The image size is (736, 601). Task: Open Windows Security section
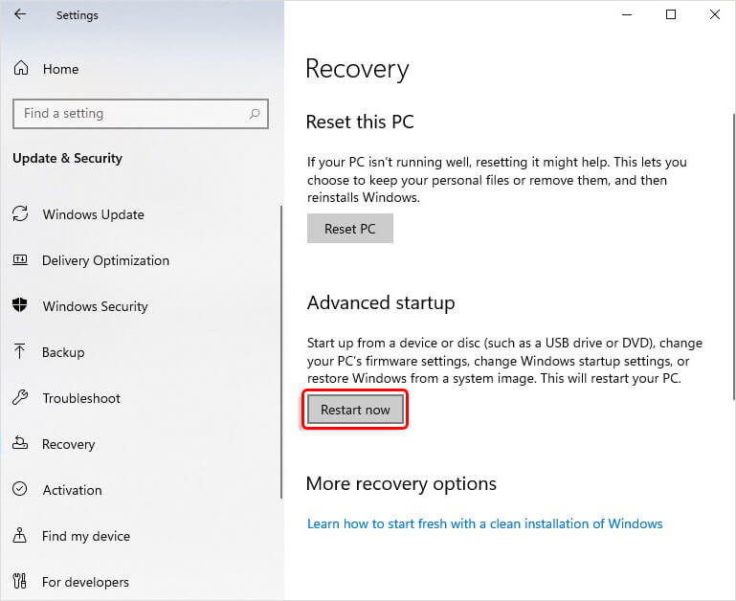[96, 306]
